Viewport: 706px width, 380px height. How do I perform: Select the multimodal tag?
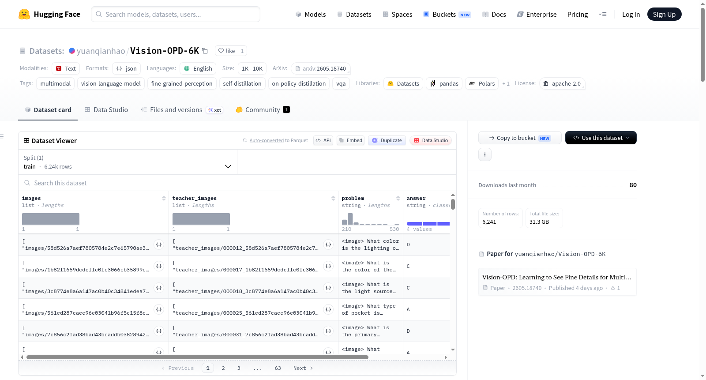(x=56, y=83)
